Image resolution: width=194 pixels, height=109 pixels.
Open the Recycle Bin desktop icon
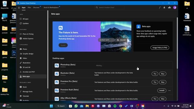[x=5, y=5]
